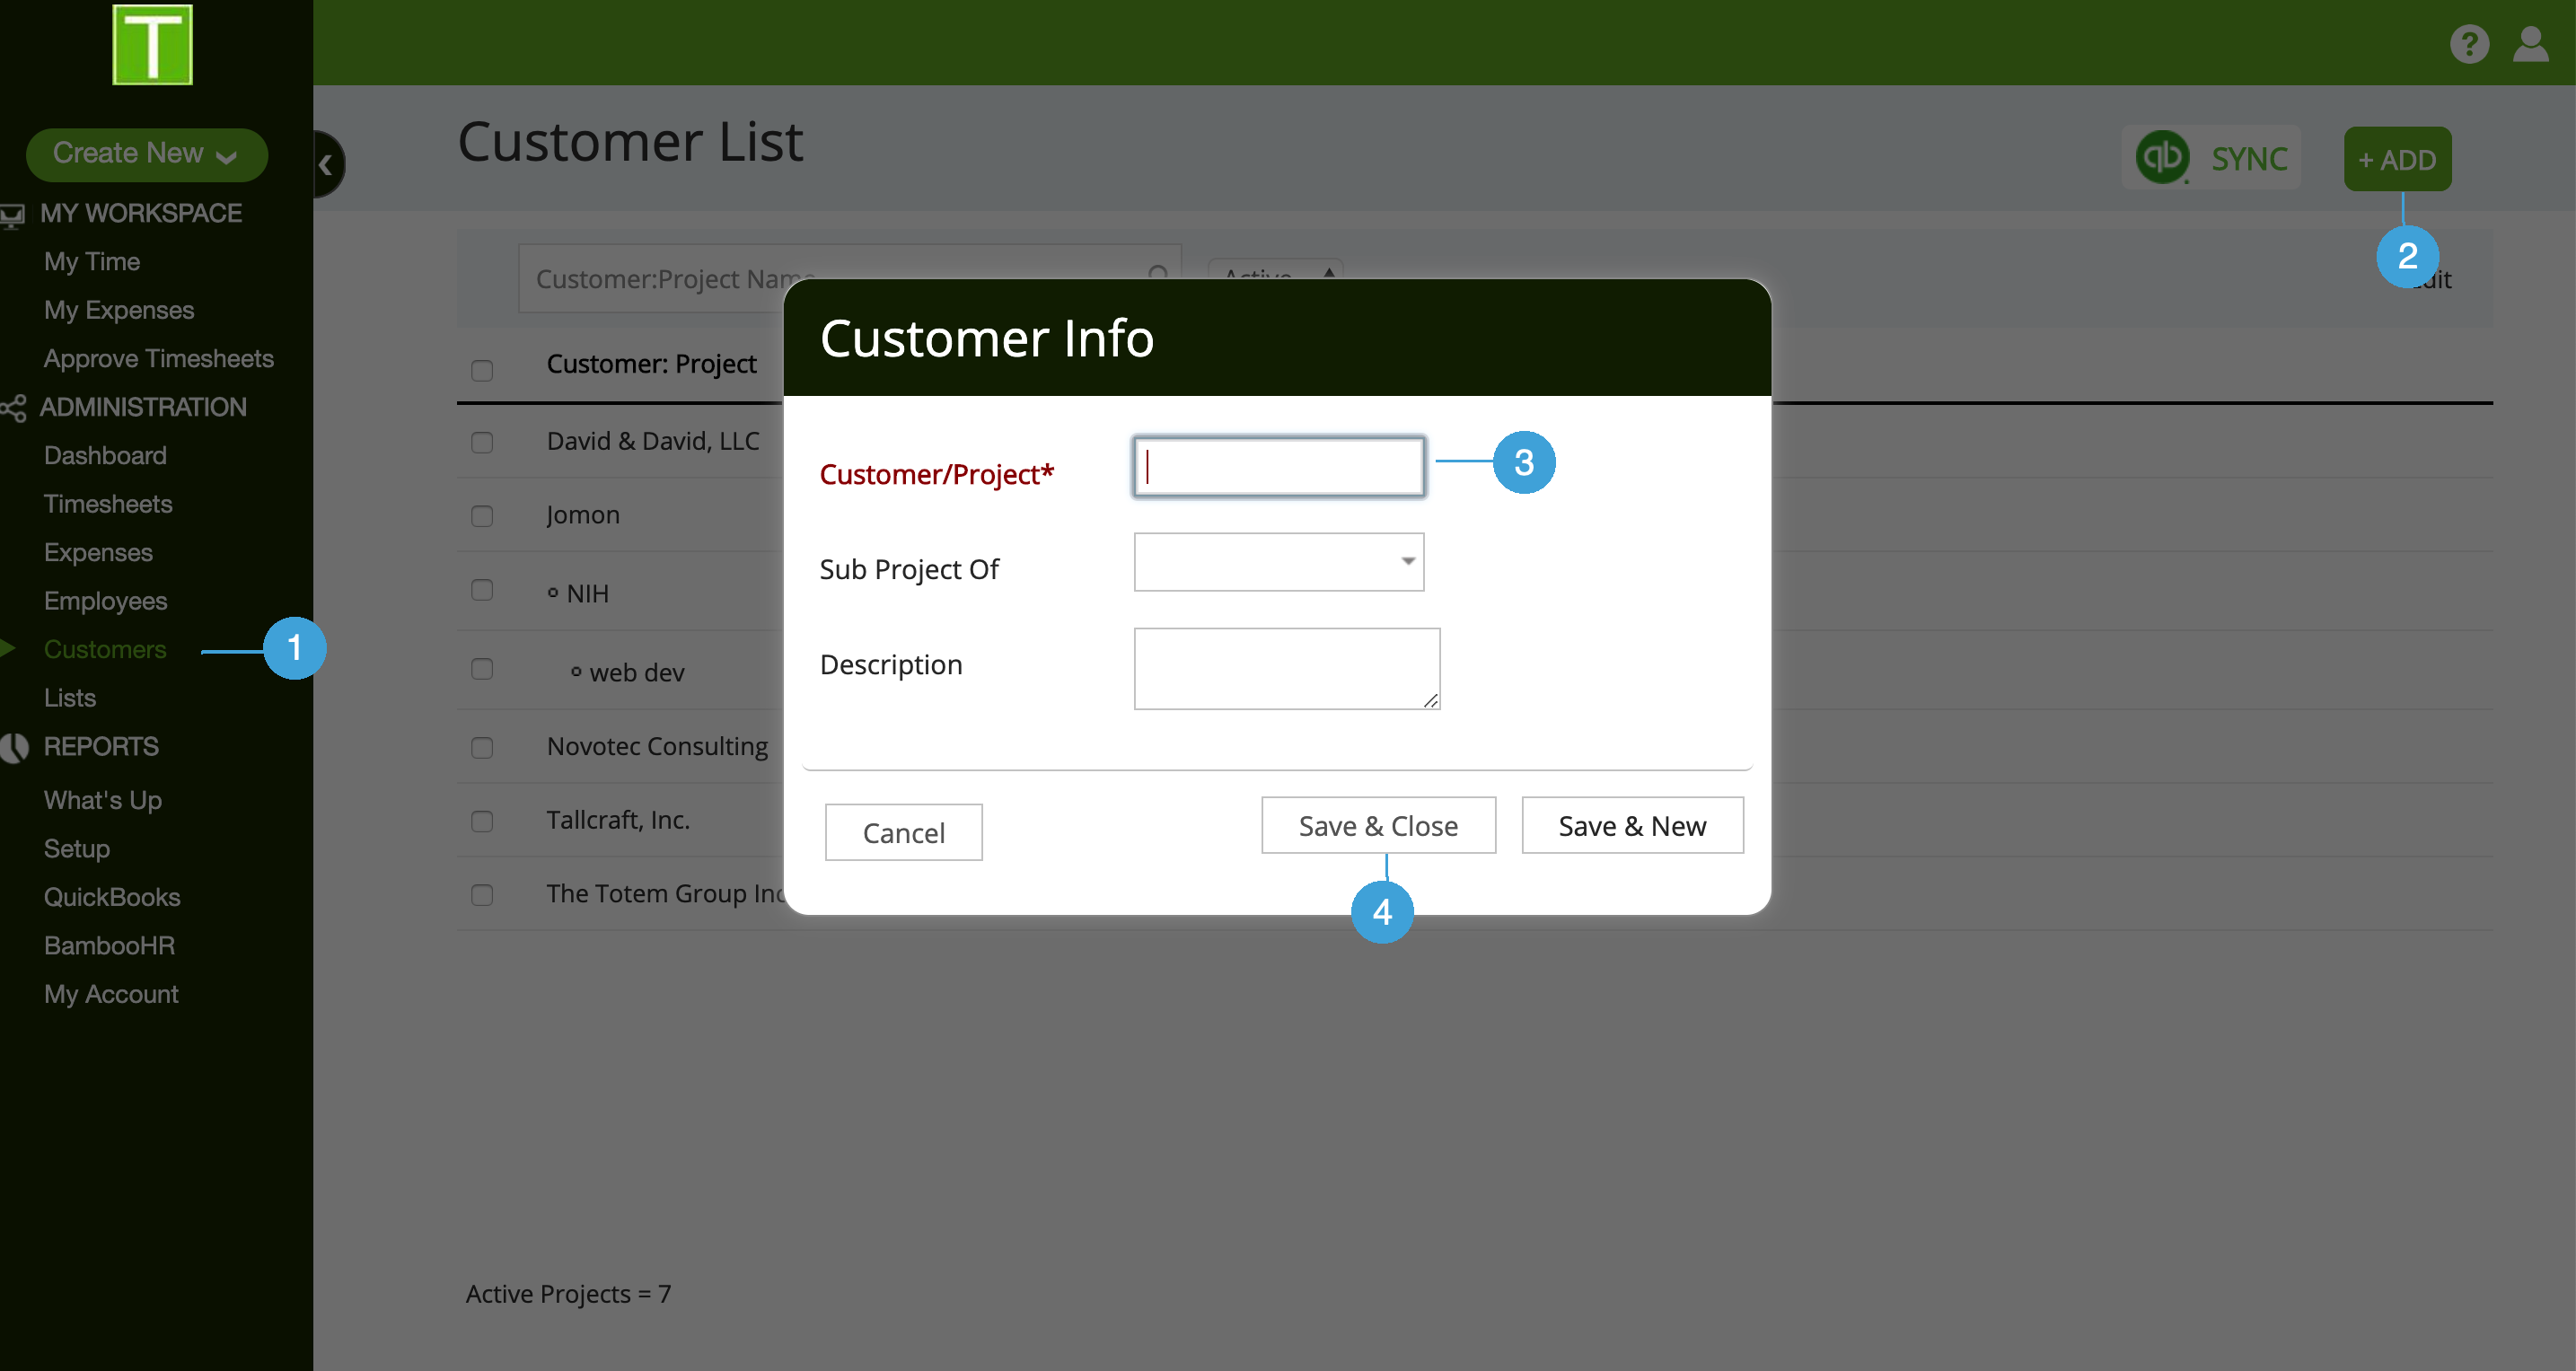Viewport: 2576px width, 1371px height.
Task: Select the Tallcraft, Inc. name
Action: (618, 820)
